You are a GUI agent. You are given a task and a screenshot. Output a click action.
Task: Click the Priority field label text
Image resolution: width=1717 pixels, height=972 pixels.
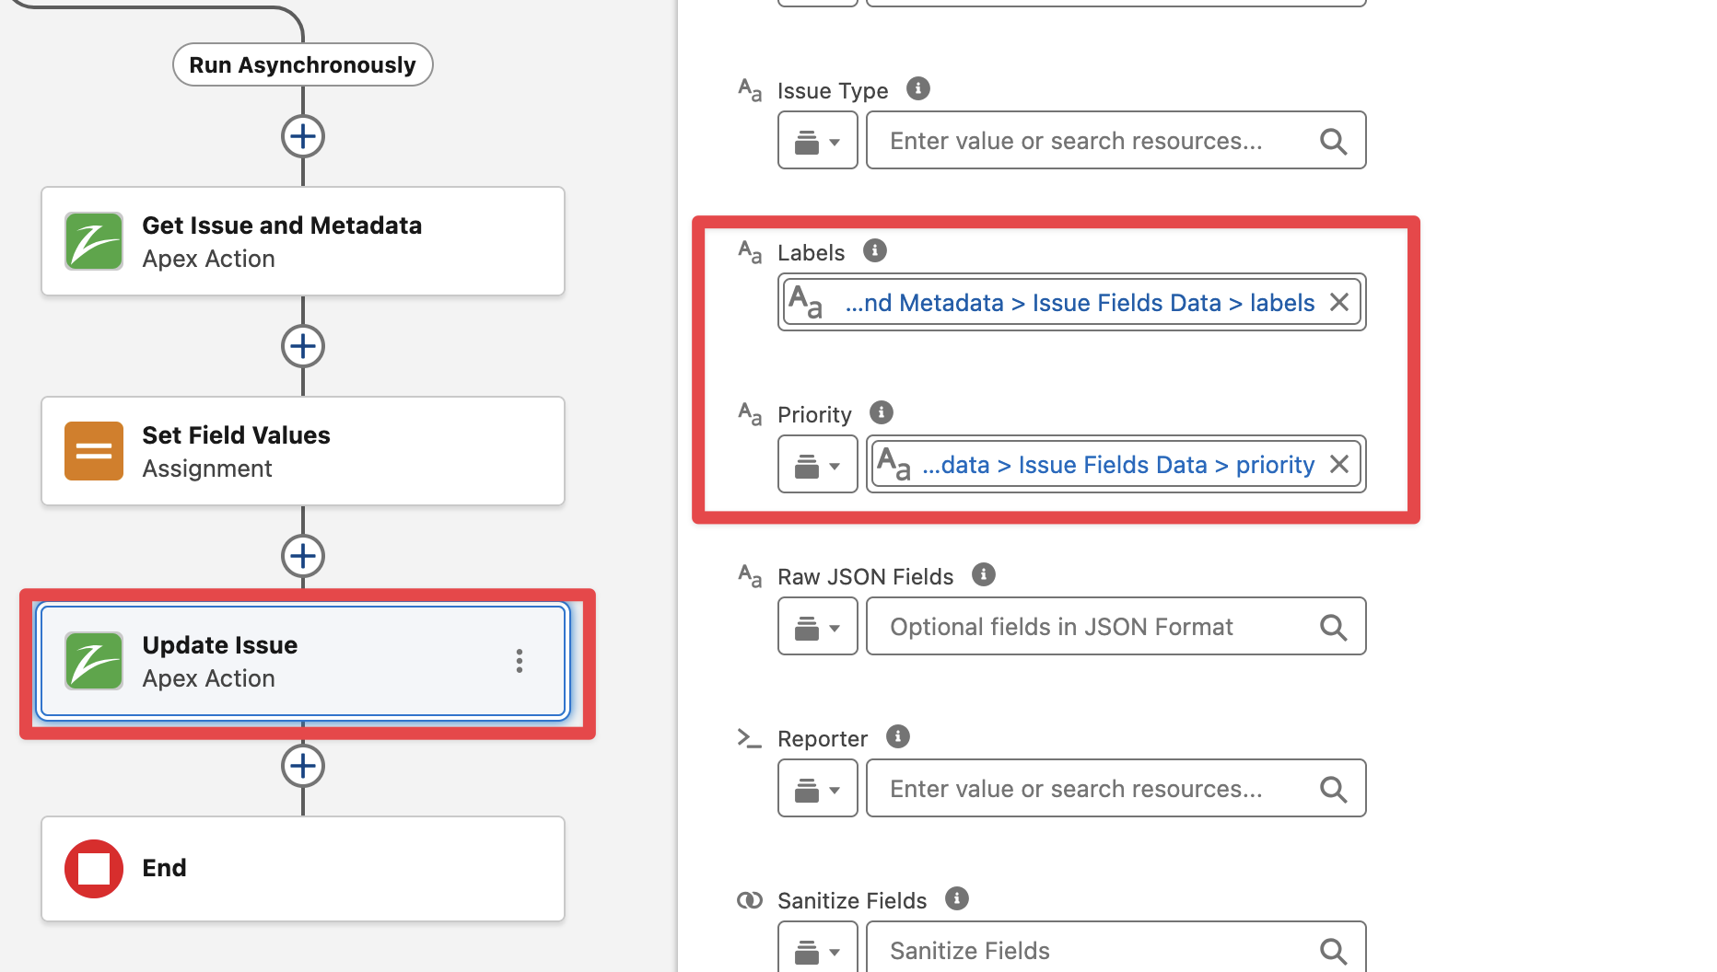814,415
